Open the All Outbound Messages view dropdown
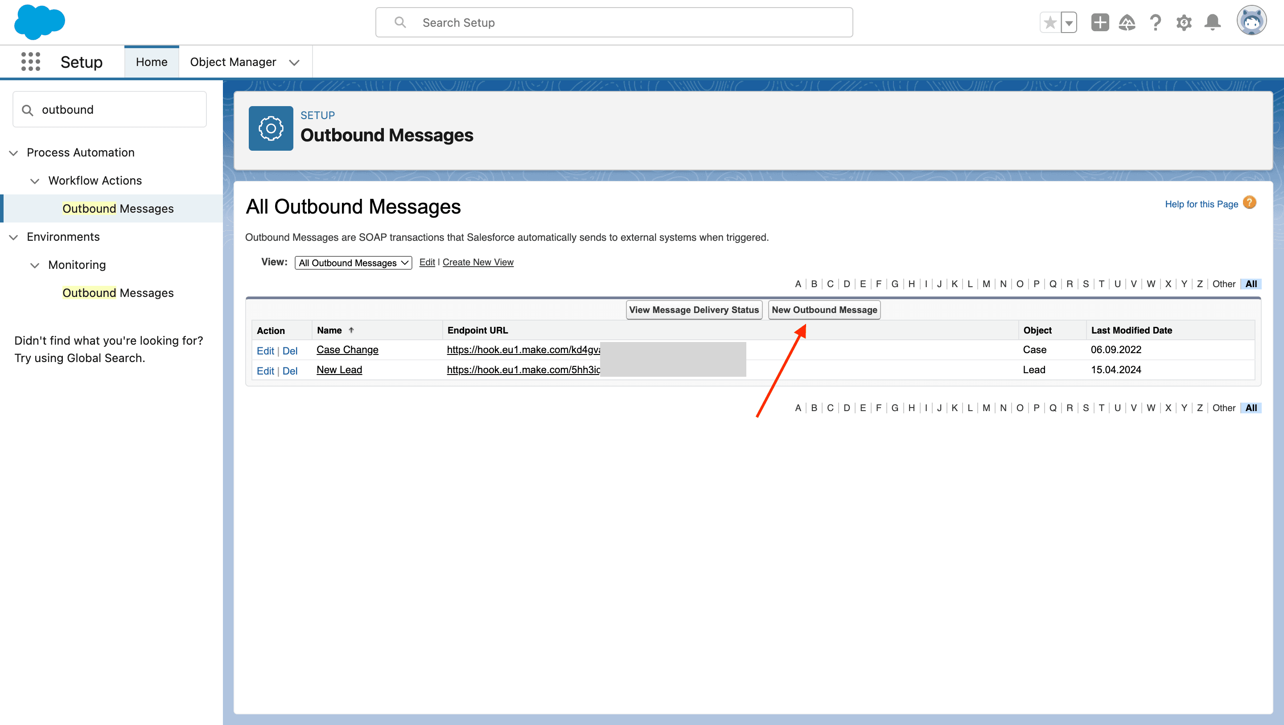The width and height of the screenshot is (1284, 725). tap(353, 263)
